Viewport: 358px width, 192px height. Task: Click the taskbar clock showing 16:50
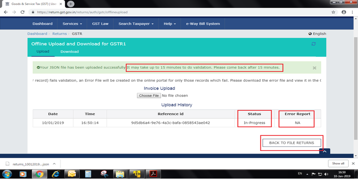coord(342,174)
